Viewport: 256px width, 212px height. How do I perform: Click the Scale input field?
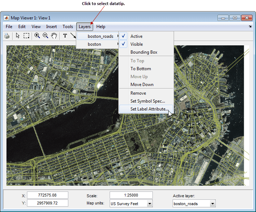tap(131, 195)
